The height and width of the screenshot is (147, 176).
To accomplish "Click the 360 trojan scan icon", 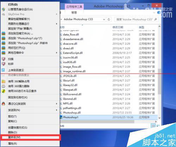I will tap(4, 91).
